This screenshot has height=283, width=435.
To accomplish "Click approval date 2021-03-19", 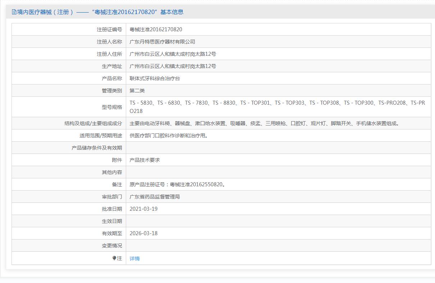I will point(143,209).
